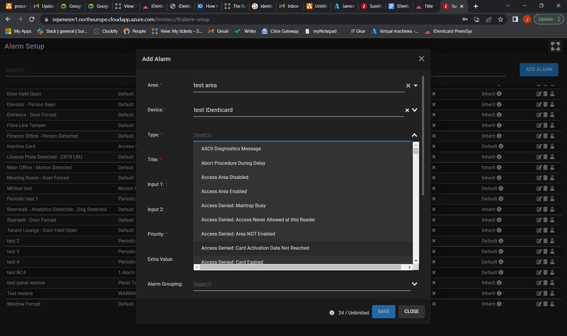Open checklist icon for Stairwell - Door Forced
Screen dimensions: 567x336
pos(545,220)
